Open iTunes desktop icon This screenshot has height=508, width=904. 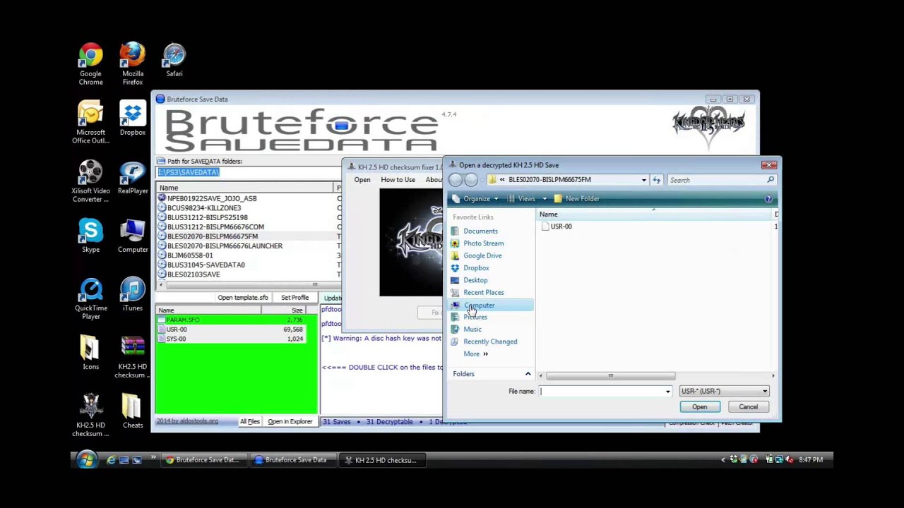(x=133, y=294)
